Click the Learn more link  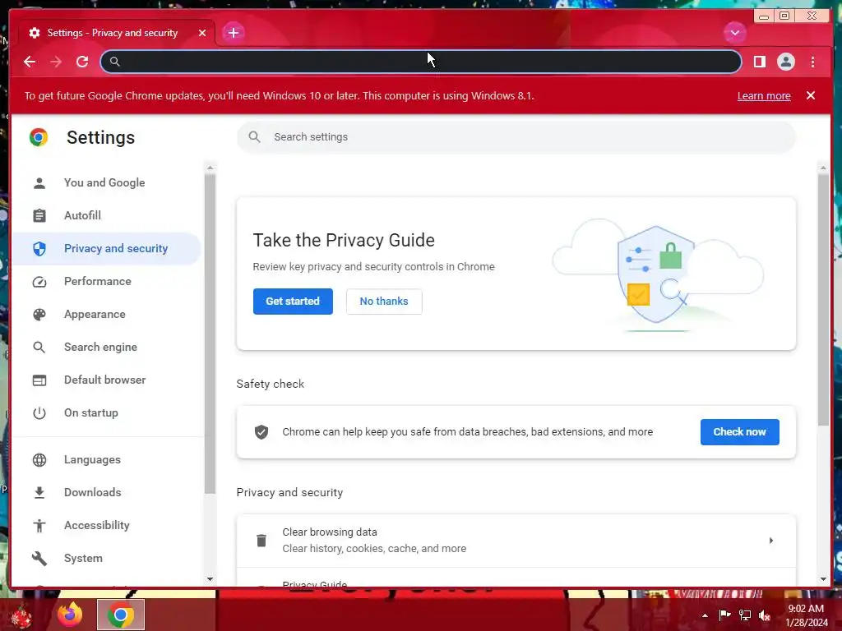pyautogui.click(x=764, y=96)
